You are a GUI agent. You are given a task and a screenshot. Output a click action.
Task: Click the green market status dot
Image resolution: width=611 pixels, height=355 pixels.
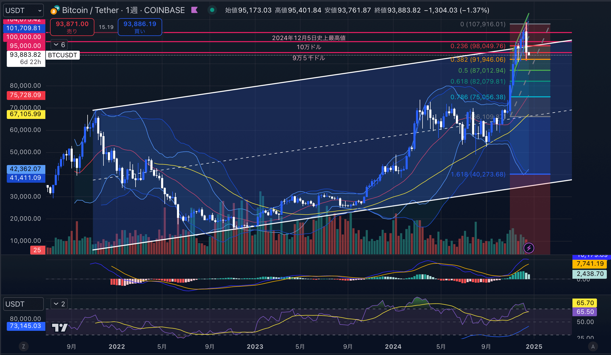point(212,10)
